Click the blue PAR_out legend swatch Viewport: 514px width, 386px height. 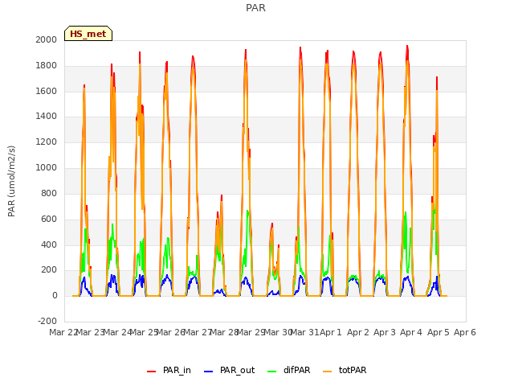(x=209, y=372)
